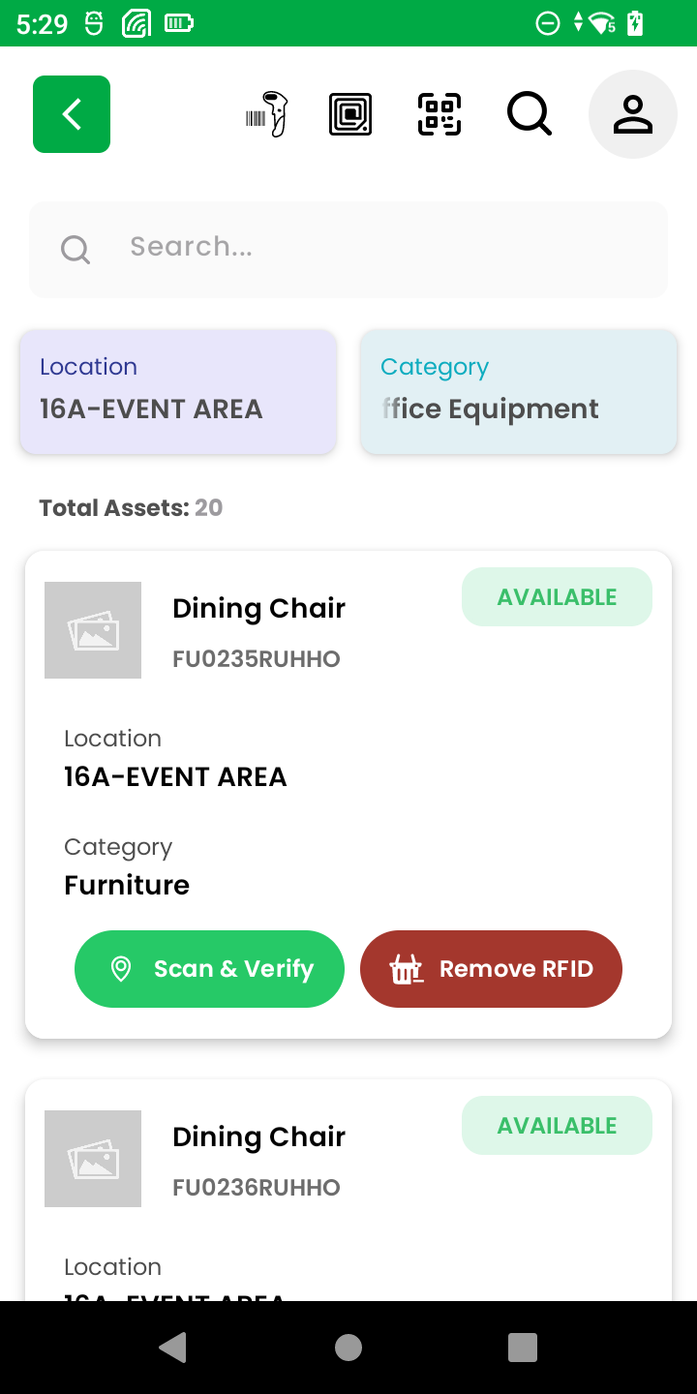Image resolution: width=697 pixels, height=1394 pixels.
Task: Open the Category filter dropdown
Action: coord(519,391)
